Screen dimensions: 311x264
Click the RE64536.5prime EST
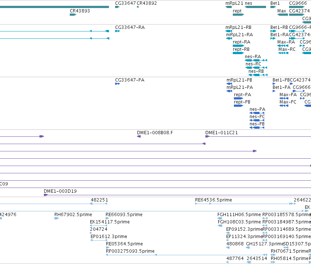pyautogui.click(x=244, y=204)
